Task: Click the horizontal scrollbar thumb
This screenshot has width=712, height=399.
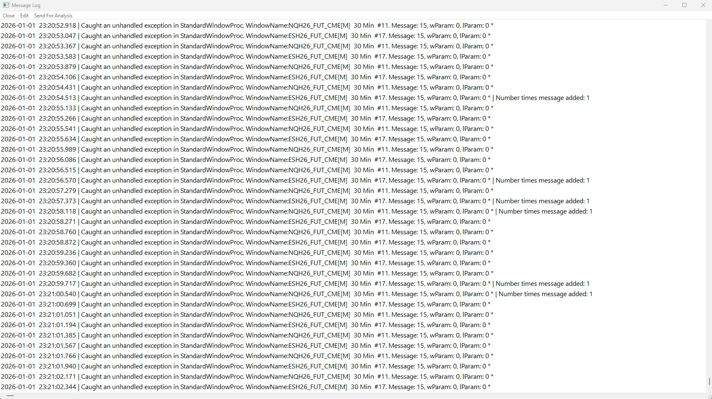Action: coord(10,396)
